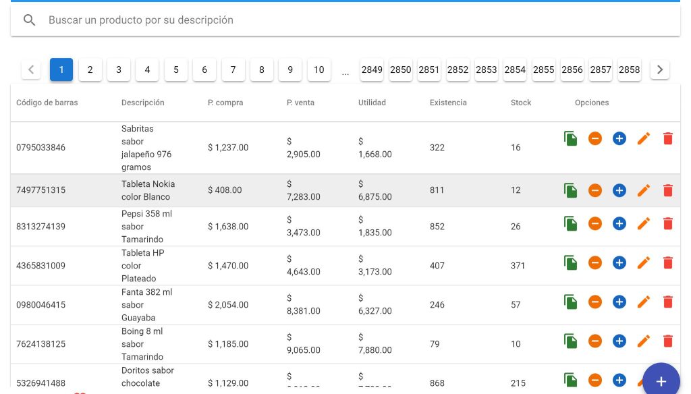Click the orange minus icon for Tableta Nokia
The height and width of the screenshot is (394, 691).
(595, 190)
